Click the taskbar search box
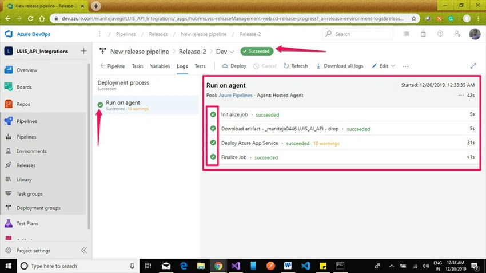This screenshot has height=273, width=486. coord(78,266)
